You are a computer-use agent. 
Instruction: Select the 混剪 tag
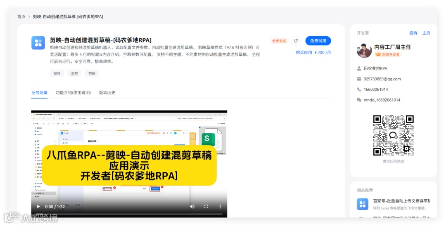[x=74, y=73]
